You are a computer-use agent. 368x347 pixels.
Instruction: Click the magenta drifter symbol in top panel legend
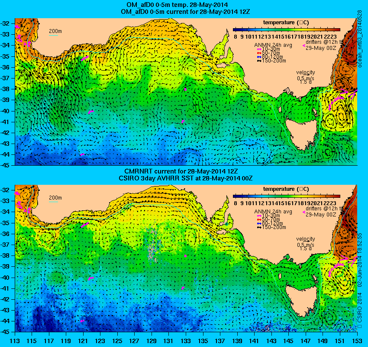pyautogui.click(x=304, y=46)
